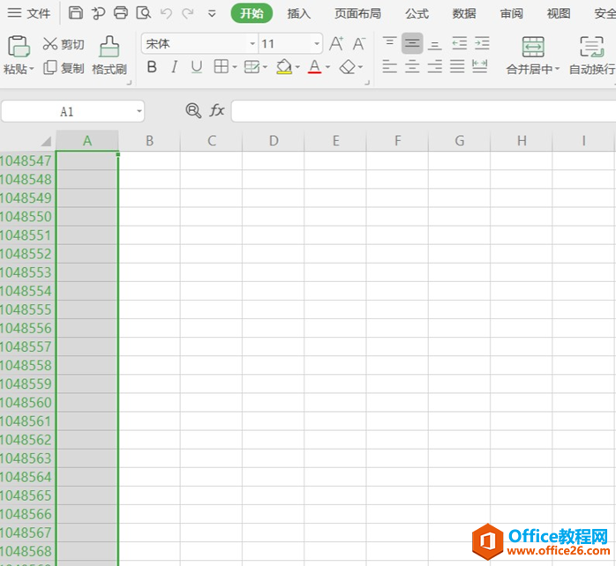Click 剪切 cut button
The height and width of the screenshot is (566, 616).
64,44
